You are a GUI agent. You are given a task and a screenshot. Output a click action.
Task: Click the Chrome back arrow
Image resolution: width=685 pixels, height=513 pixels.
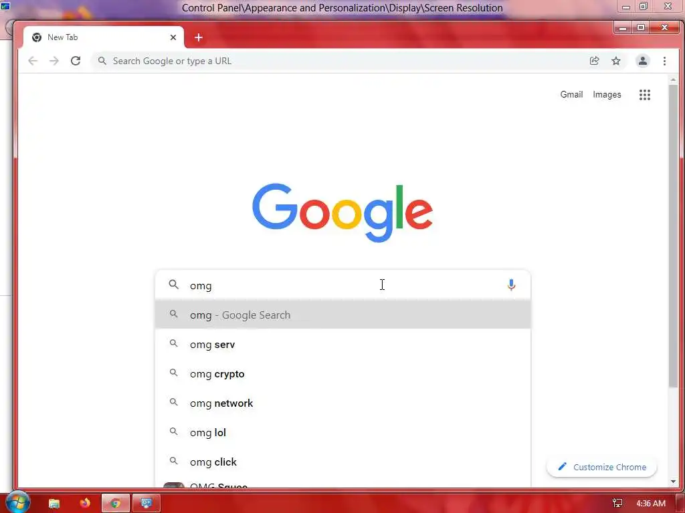pos(33,61)
